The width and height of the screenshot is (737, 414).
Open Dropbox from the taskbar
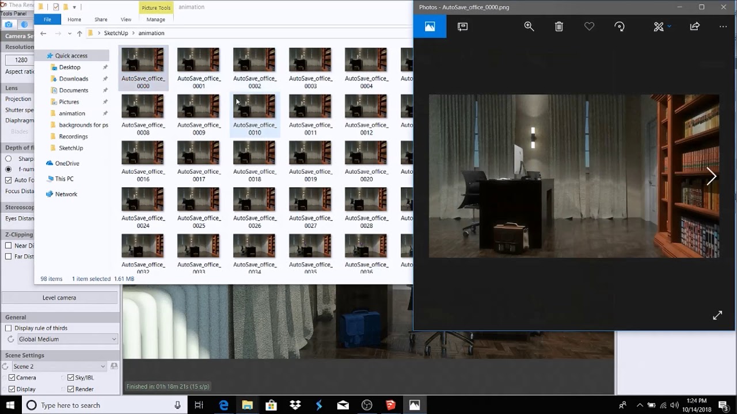295,405
